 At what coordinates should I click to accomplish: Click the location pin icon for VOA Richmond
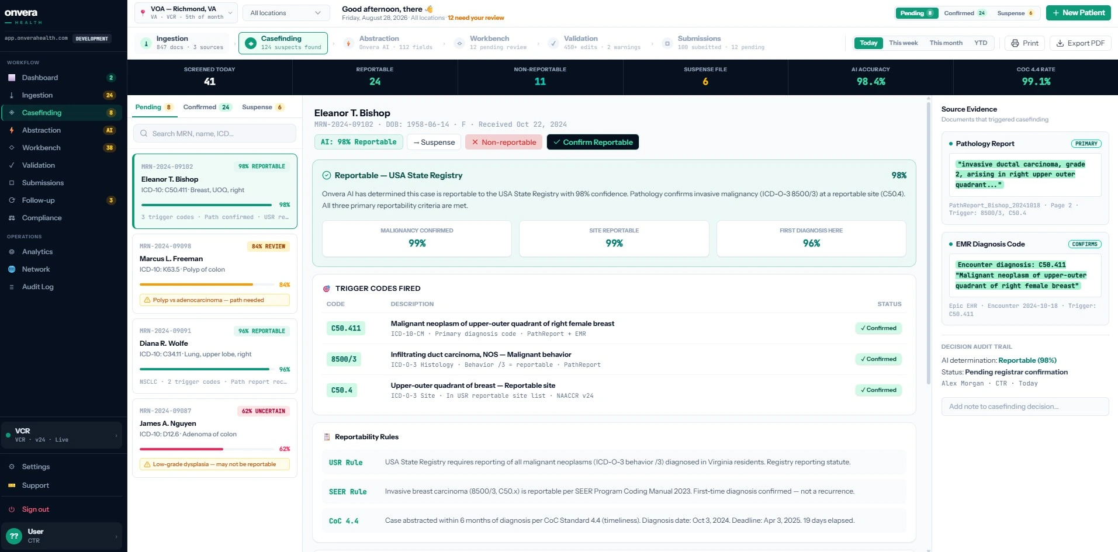143,12
